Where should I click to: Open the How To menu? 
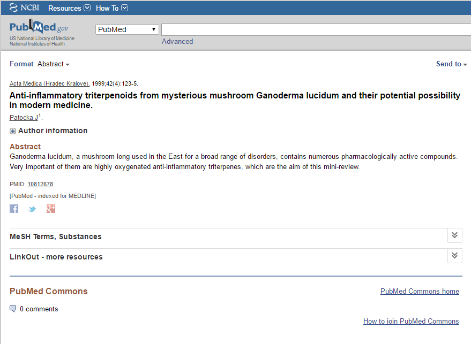[x=111, y=8]
